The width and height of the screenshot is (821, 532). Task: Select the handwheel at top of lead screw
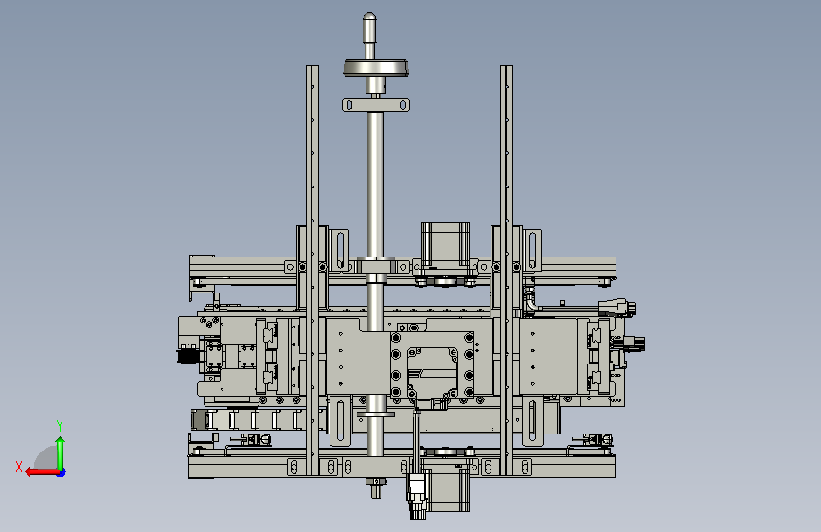pos(375,67)
